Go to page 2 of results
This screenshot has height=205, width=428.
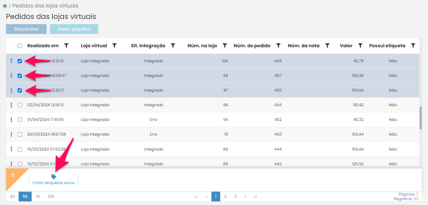tap(225, 197)
